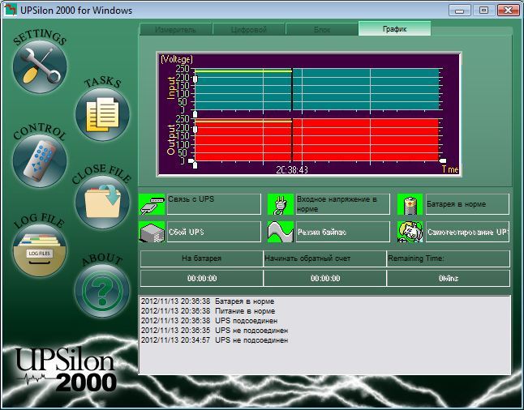Screen dimensions: 524x410
Task: Select log entry 'Батарея в норме'
Action: (208, 301)
